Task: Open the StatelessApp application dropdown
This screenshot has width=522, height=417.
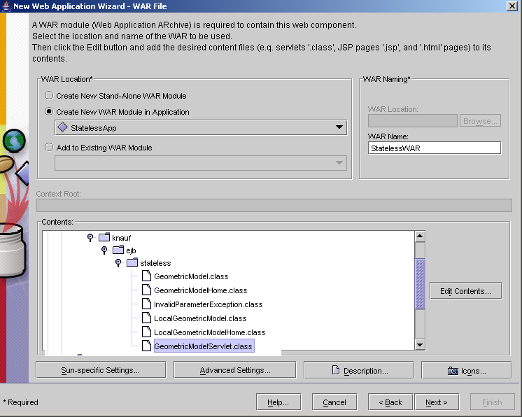Action: (x=339, y=127)
